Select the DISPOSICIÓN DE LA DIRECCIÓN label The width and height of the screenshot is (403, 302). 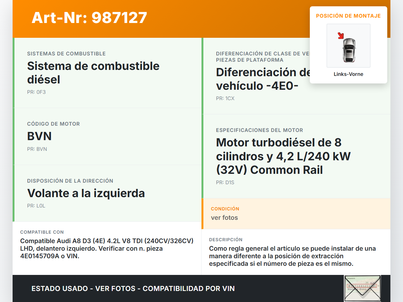pyautogui.click(x=70, y=181)
